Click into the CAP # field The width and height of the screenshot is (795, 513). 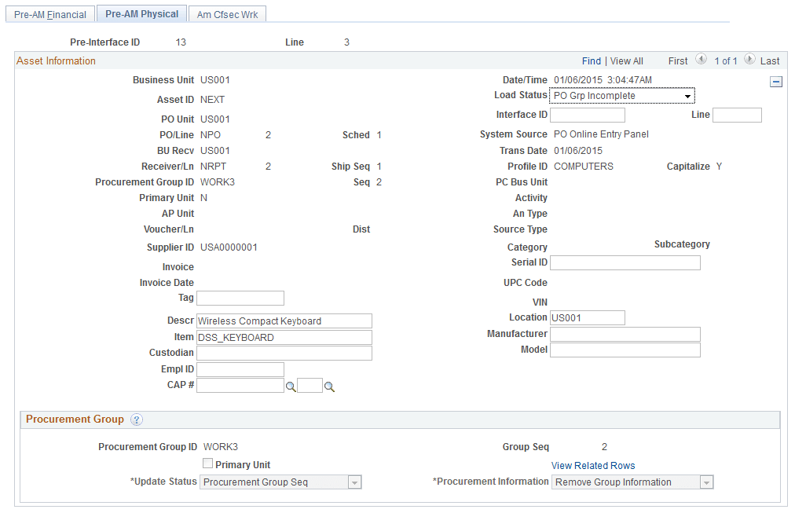(240, 385)
